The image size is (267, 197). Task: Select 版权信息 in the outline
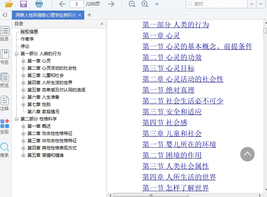coord(29,32)
